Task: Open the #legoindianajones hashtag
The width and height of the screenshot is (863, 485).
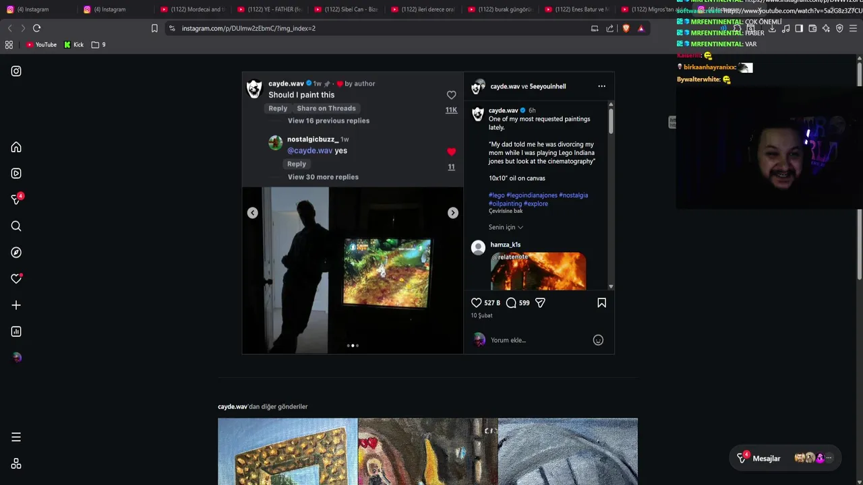Action: 532,195
